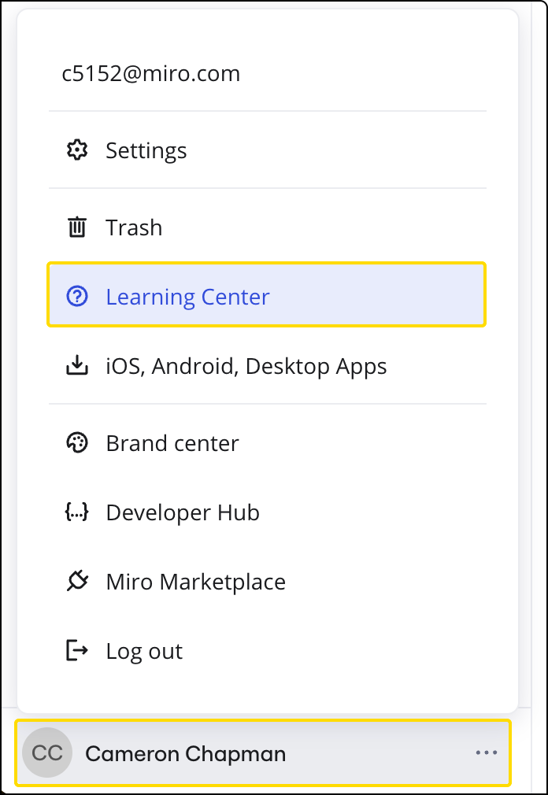Click the Miro Marketplace plug icon
The width and height of the screenshot is (548, 795).
click(x=76, y=582)
